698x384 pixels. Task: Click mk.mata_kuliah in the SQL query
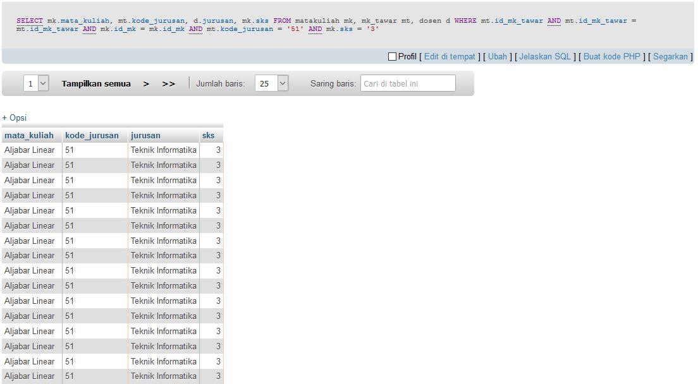(78, 20)
